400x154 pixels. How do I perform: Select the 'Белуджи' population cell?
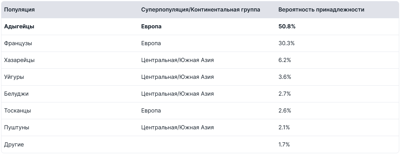tap(16, 94)
